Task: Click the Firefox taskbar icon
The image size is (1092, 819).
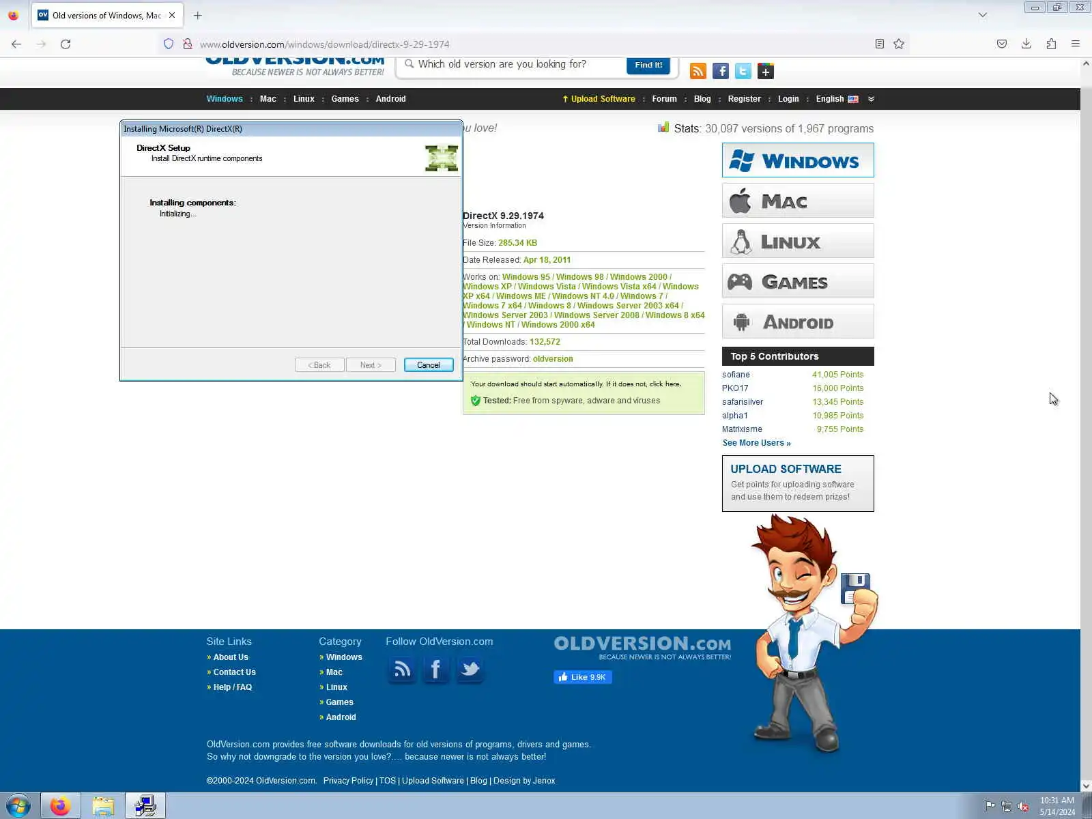Action: tap(61, 806)
